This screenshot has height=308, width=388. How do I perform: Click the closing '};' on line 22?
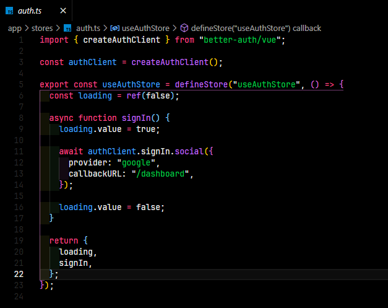tap(54, 274)
